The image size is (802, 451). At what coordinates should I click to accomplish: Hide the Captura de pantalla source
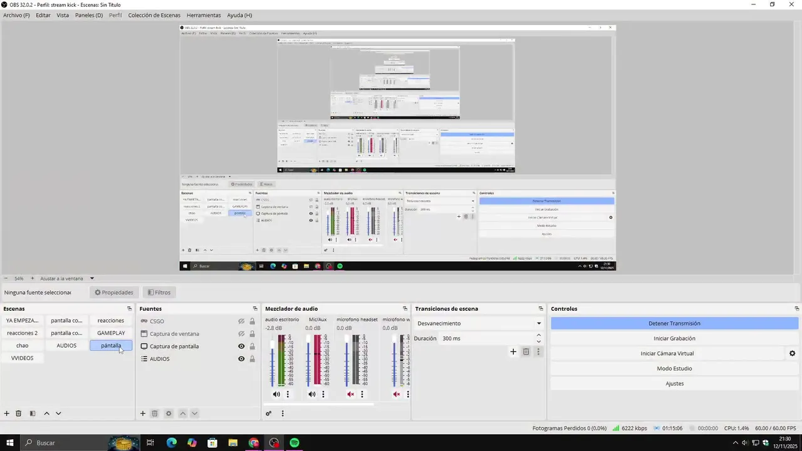[x=241, y=346]
